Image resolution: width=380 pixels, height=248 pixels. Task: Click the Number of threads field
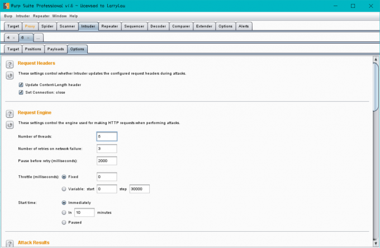point(107,136)
